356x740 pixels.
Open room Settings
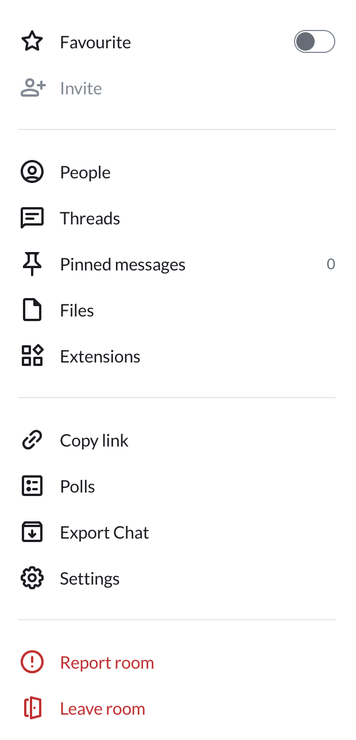(x=177, y=578)
